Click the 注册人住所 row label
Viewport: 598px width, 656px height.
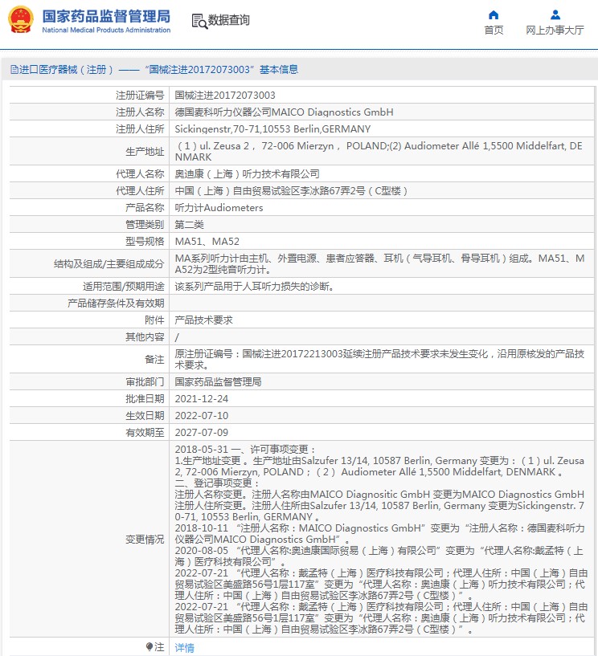point(140,128)
